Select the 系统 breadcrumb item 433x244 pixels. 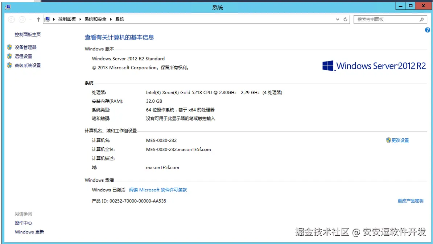120,19
